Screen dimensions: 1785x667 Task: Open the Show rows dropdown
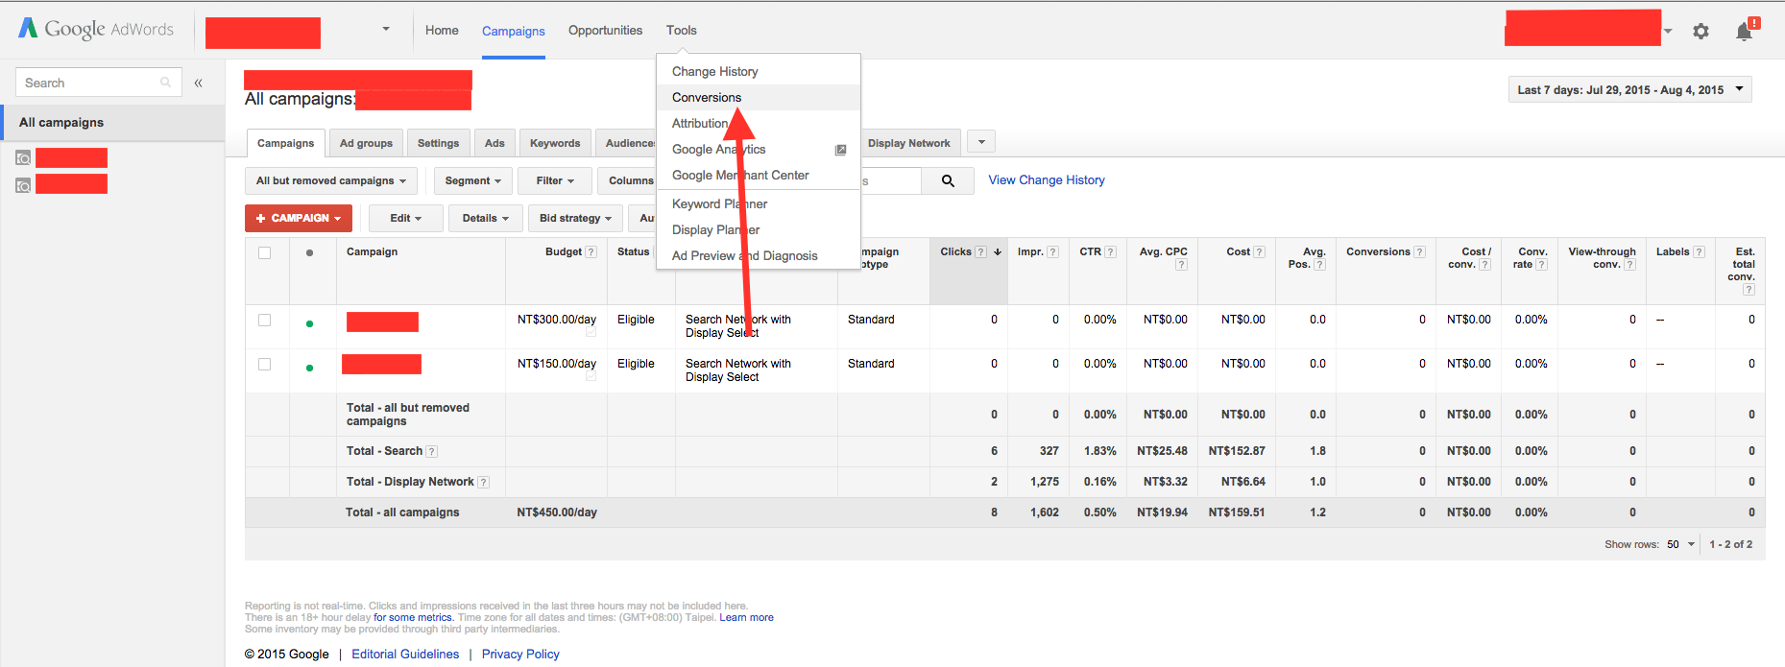click(x=1680, y=544)
